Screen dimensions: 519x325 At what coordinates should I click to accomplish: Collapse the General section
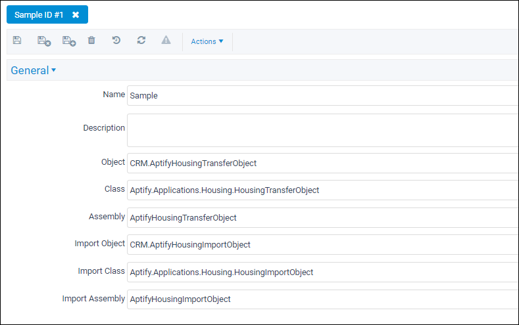pos(33,70)
